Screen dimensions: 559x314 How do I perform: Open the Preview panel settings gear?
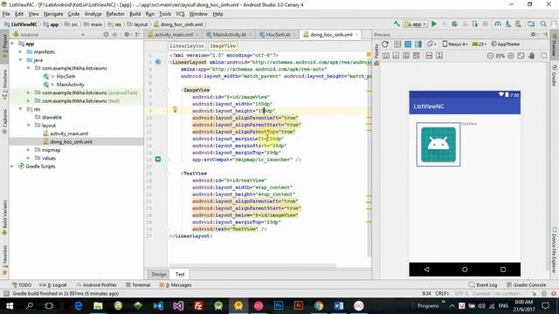(534, 35)
